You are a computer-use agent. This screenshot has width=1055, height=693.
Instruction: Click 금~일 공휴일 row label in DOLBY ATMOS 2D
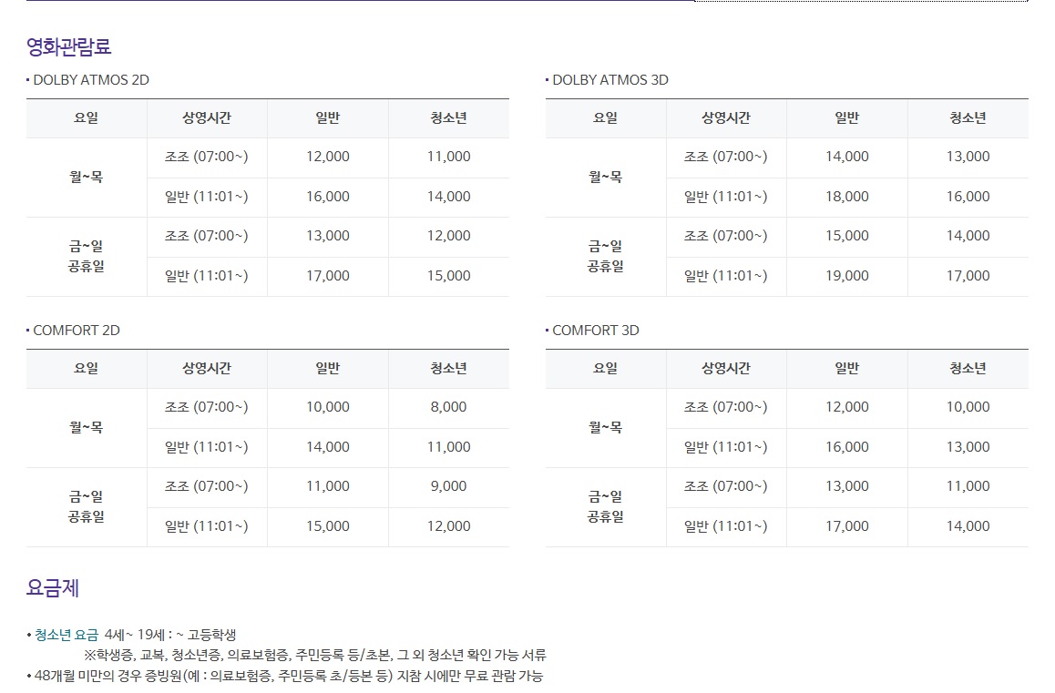[87, 256]
